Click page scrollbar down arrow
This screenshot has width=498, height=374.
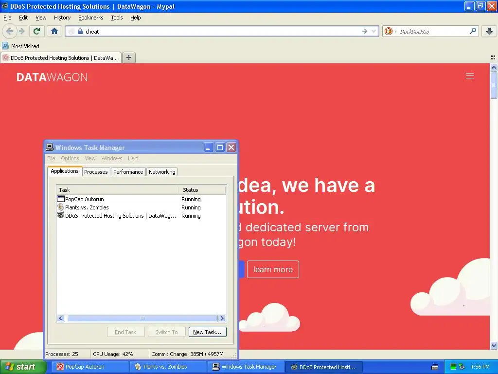click(x=494, y=345)
